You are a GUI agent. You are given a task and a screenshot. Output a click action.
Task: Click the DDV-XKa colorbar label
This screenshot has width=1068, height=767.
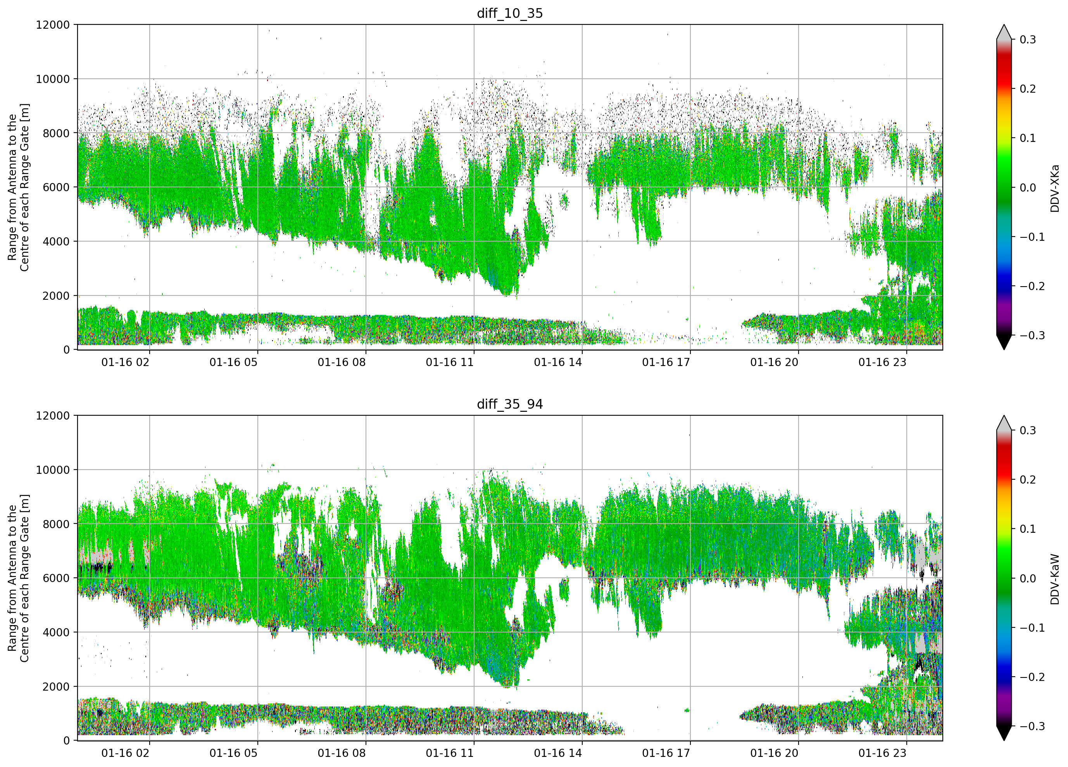pos(1054,188)
